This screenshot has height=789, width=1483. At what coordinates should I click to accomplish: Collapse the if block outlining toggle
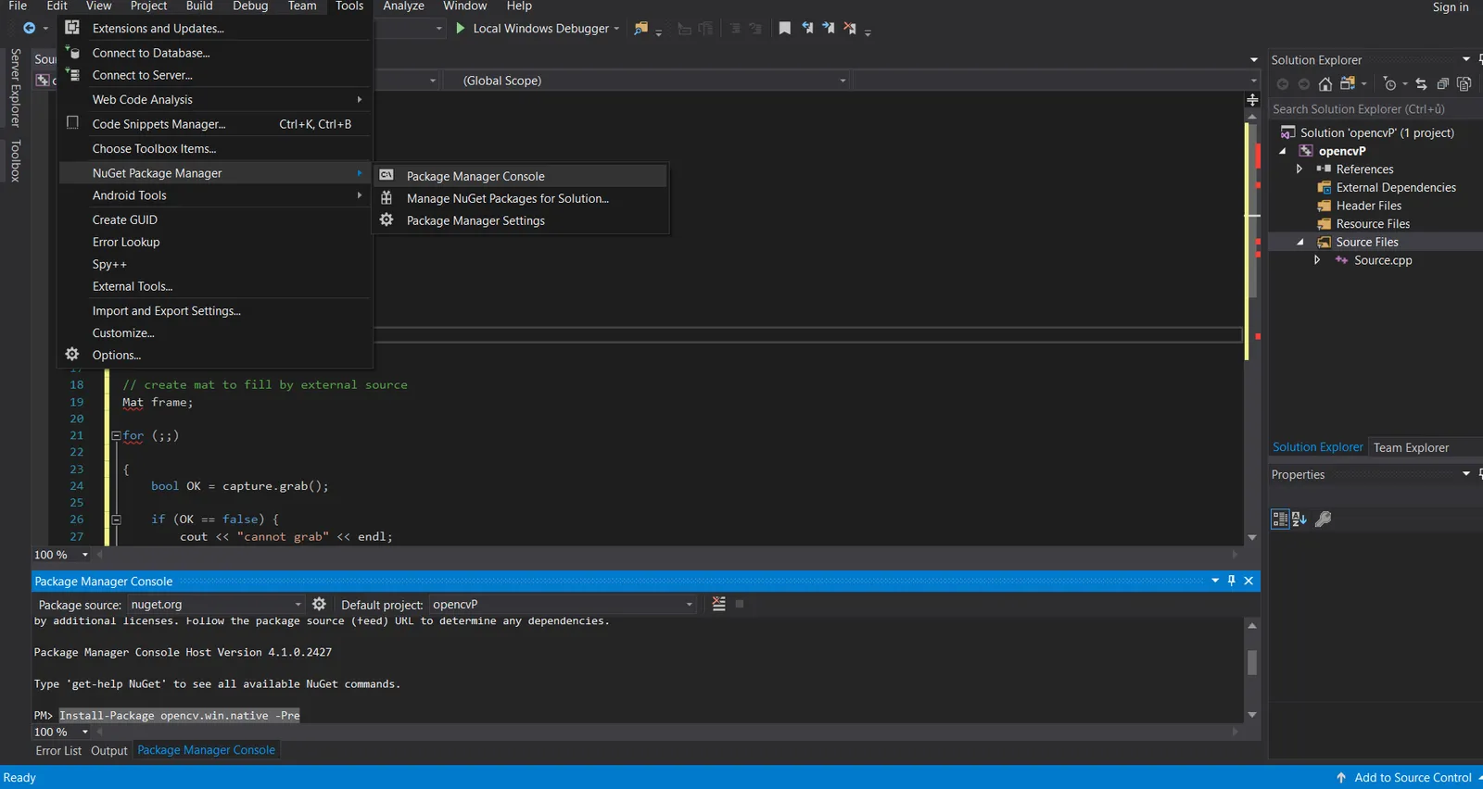pyautogui.click(x=116, y=520)
